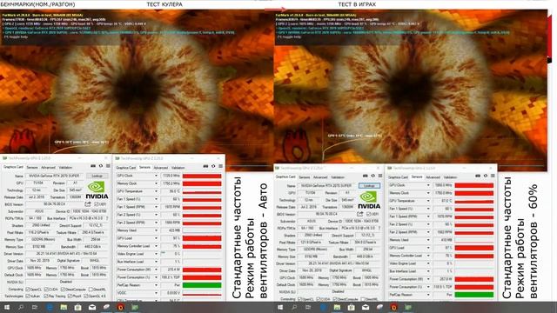Toggle Vulkan checkbox in Авто-mode Graphics Card window
This screenshot has height=313, width=557.
point(28,296)
